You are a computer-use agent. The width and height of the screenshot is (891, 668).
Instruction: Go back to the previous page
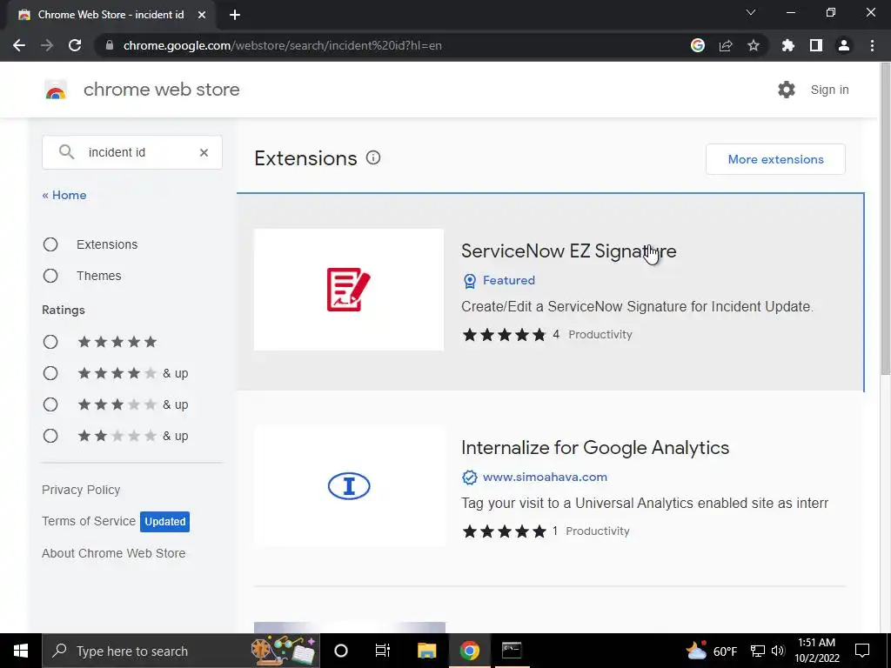(x=19, y=45)
